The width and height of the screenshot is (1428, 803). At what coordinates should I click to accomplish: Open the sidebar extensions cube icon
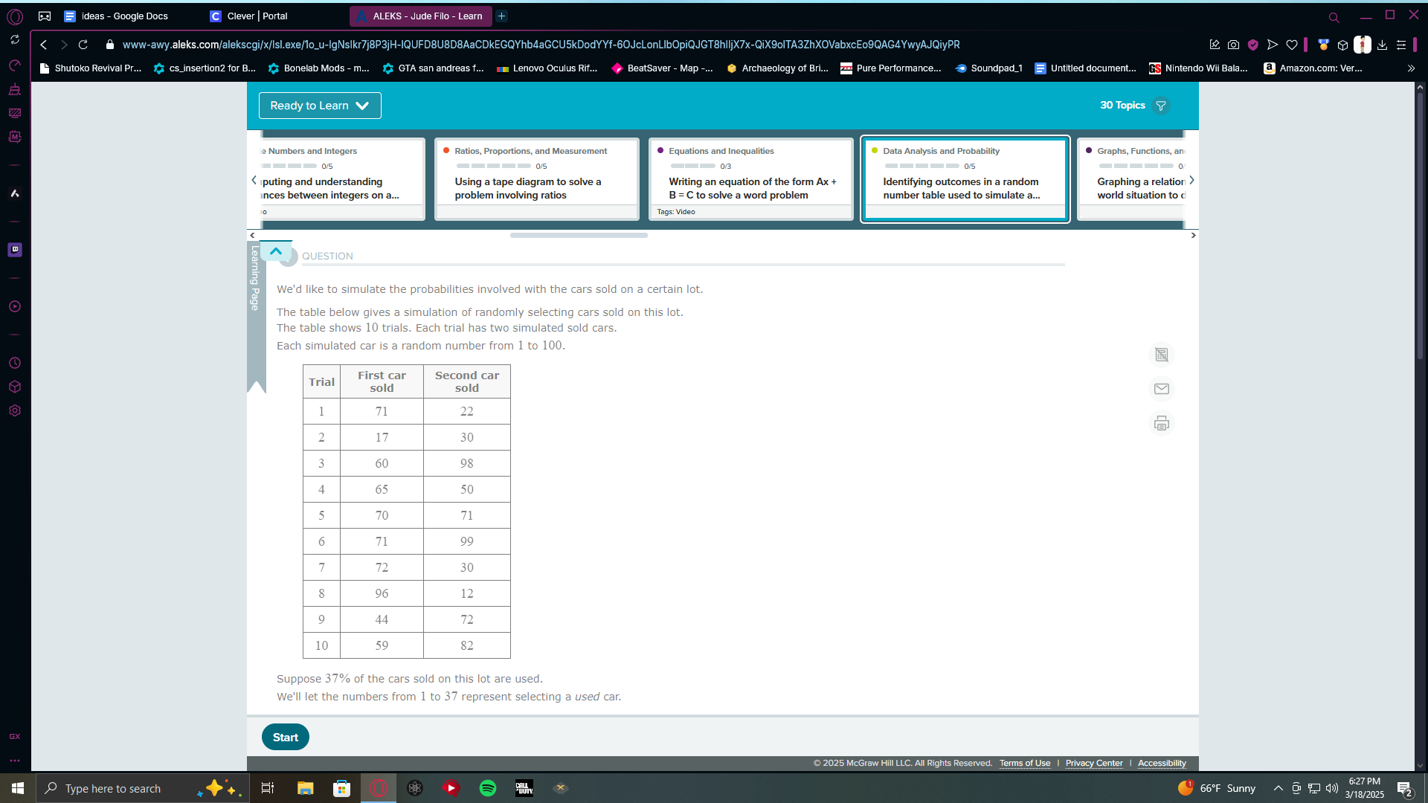click(x=15, y=387)
